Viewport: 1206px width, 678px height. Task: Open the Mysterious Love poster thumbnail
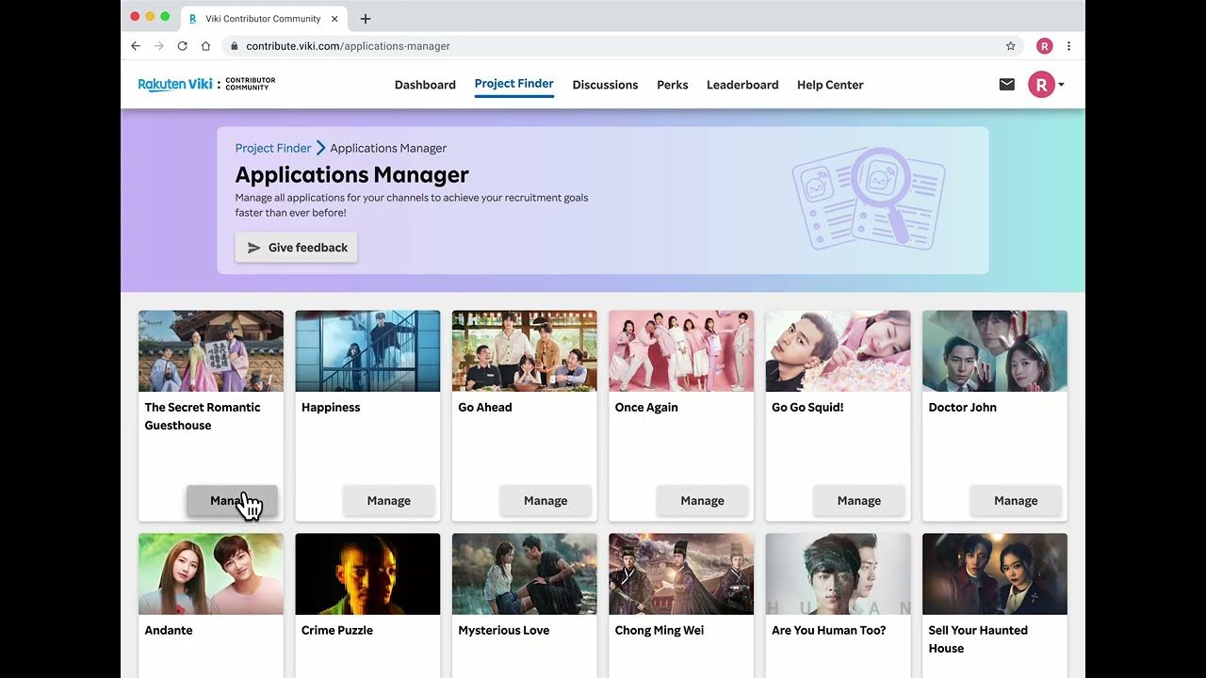[x=525, y=574]
